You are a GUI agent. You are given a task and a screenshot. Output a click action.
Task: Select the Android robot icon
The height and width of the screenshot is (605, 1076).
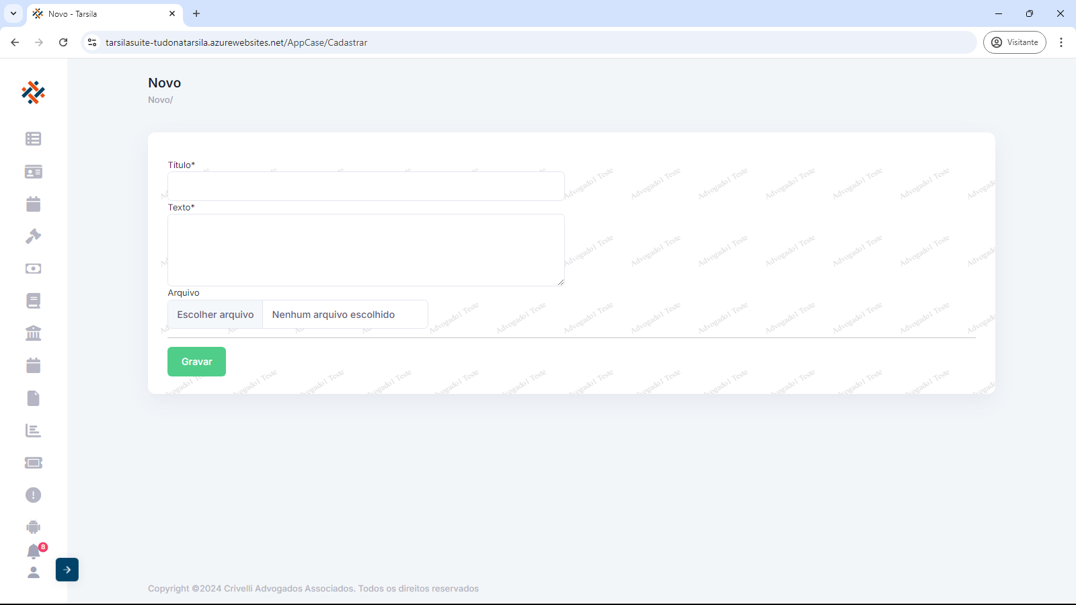(x=33, y=527)
